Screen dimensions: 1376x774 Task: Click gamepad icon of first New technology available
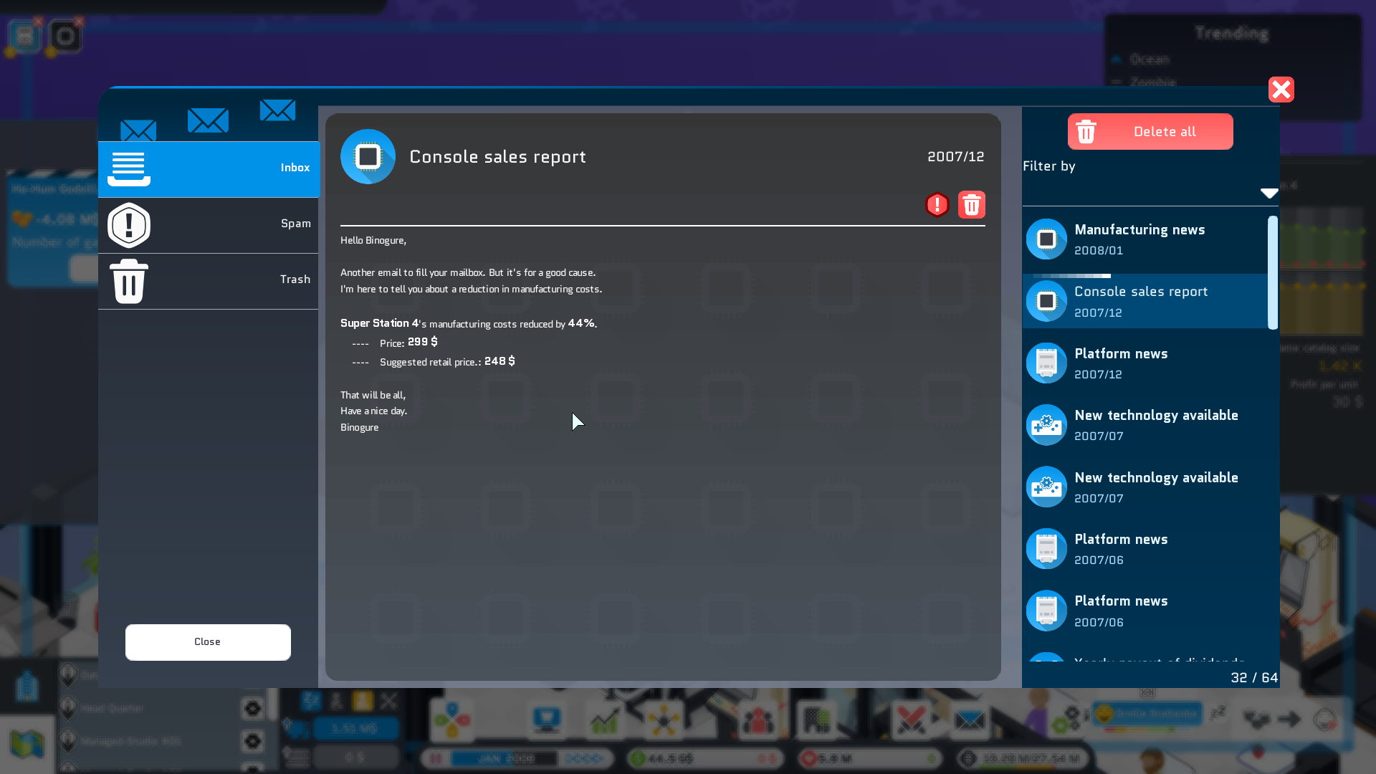(x=1046, y=425)
